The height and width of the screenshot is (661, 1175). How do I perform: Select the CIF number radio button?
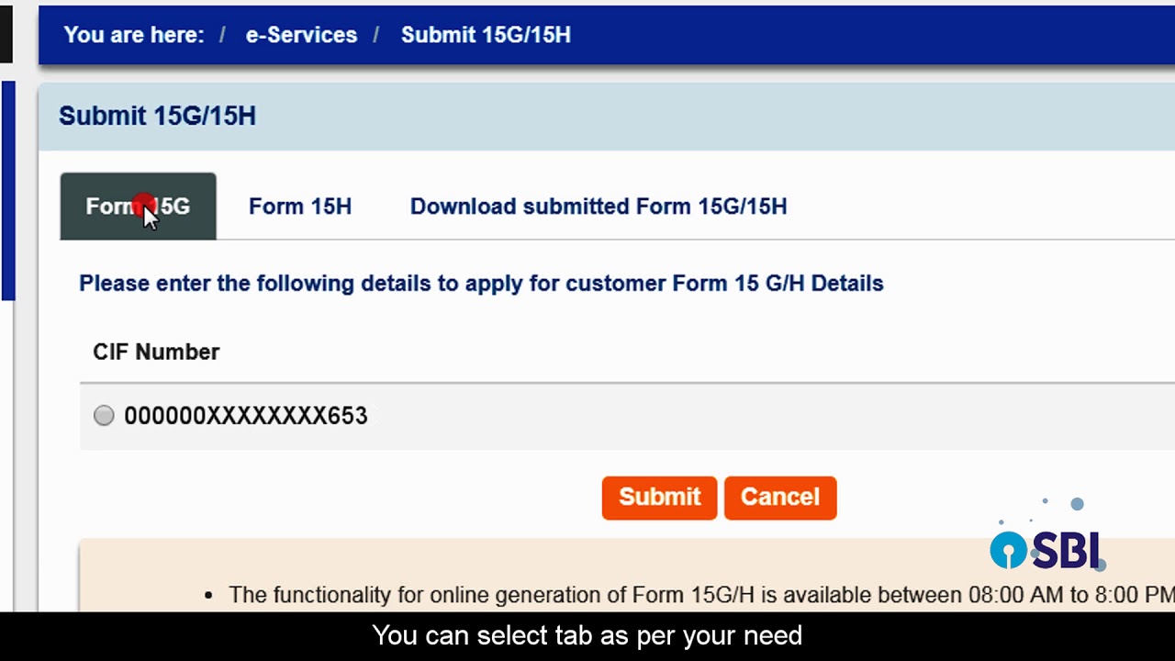[104, 416]
